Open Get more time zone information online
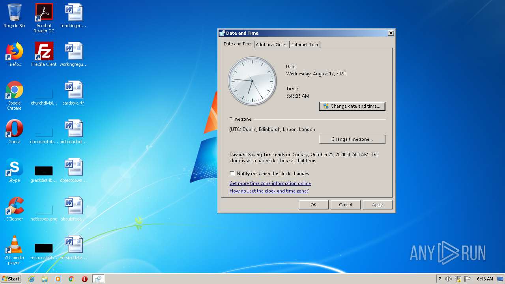This screenshot has height=284, width=505. click(x=270, y=183)
